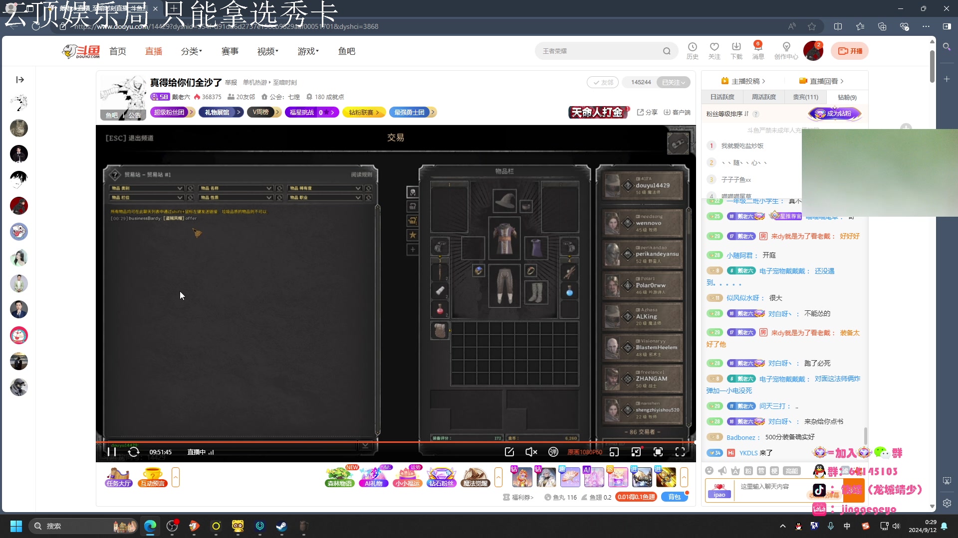
Task: Switch to the 日活跃度 tab
Action: [x=722, y=97]
